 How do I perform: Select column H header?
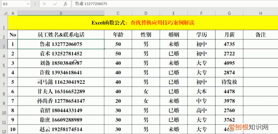pos(261,13)
